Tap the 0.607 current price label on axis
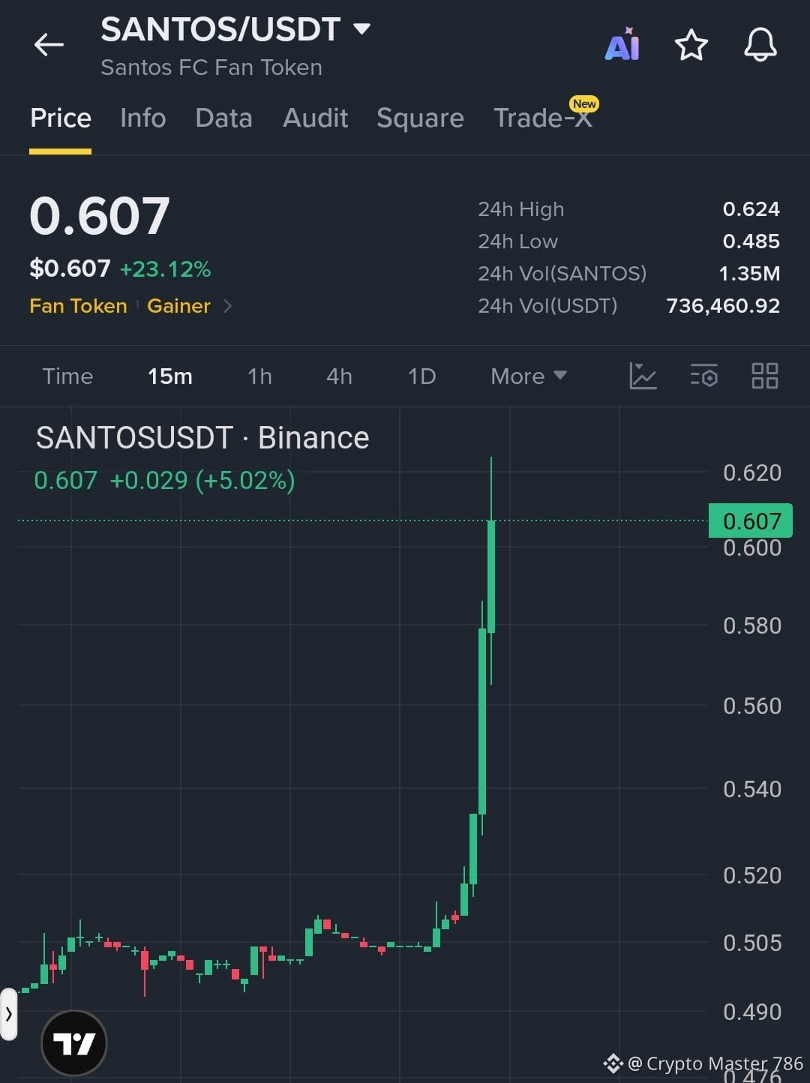The image size is (810, 1083). [751, 520]
